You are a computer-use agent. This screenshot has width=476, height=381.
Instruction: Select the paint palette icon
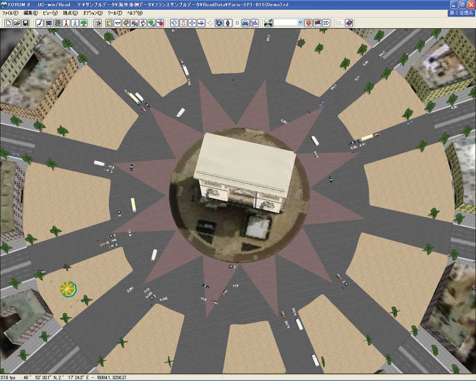pyautogui.click(x=126, y=23)
